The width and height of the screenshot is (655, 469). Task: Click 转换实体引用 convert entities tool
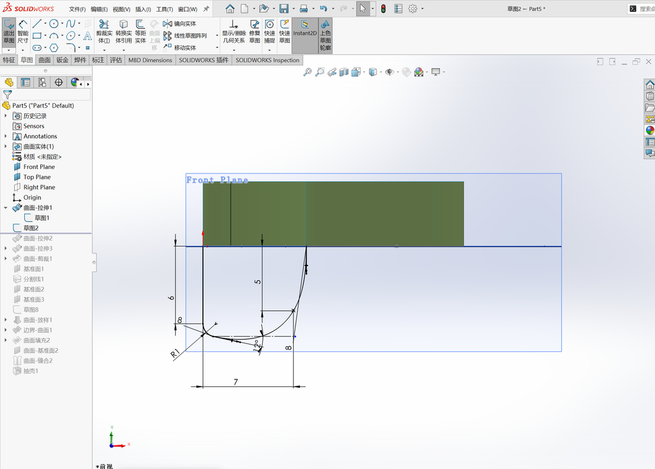(x=123, y=32)
